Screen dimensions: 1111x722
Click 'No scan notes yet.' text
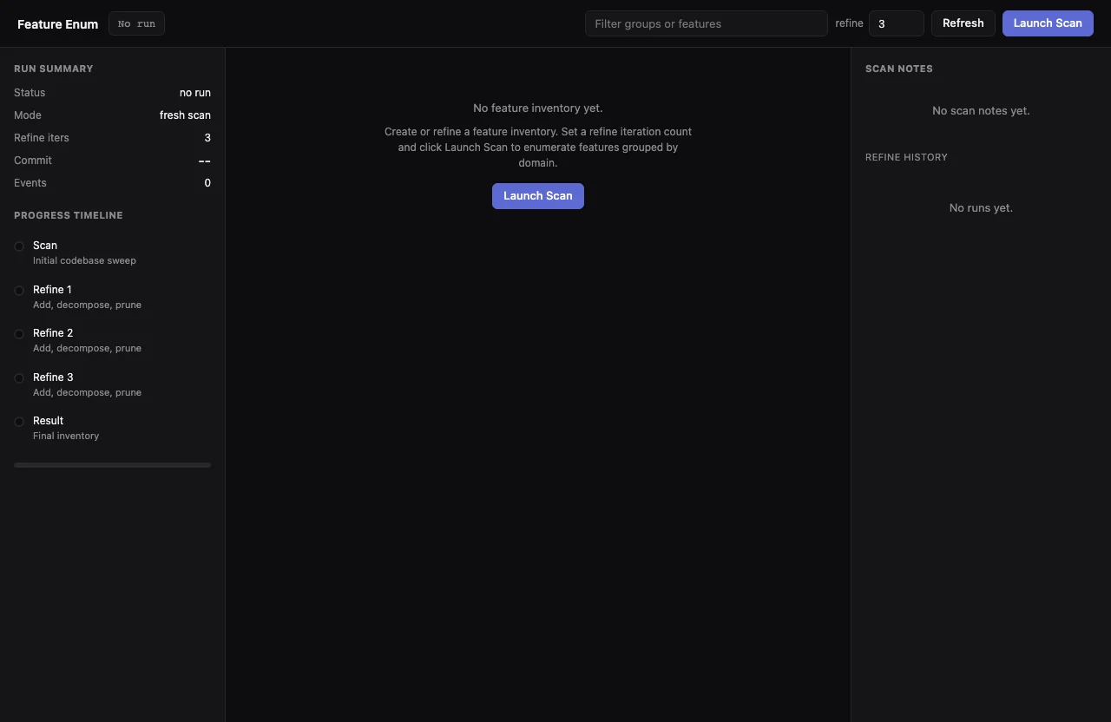click(981, 111)
